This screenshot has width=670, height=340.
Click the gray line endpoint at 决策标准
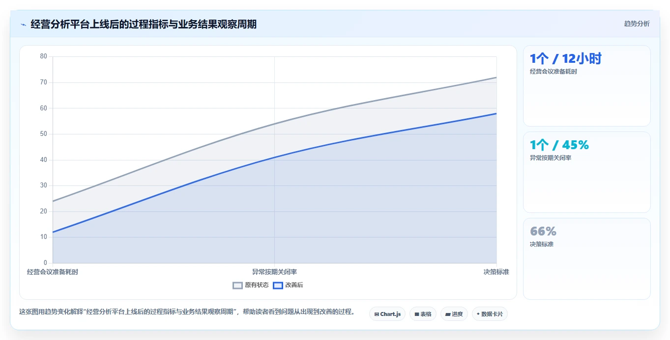coord(496,77)
